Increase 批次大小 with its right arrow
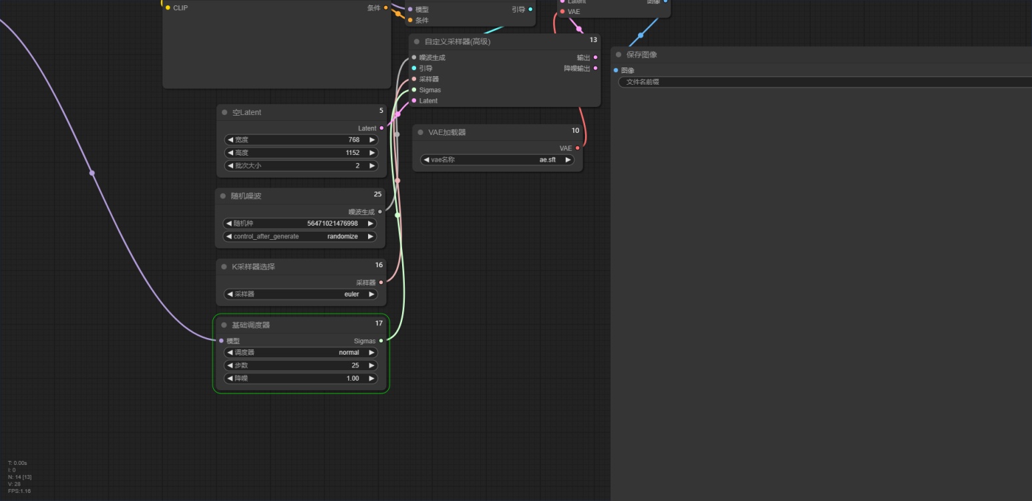This screenshot has height=501, width=1032. coord(372,166)
